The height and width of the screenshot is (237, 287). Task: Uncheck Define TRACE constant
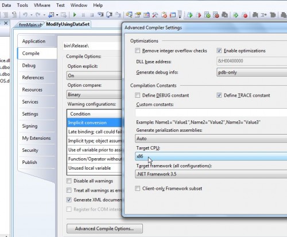point(219,95)
